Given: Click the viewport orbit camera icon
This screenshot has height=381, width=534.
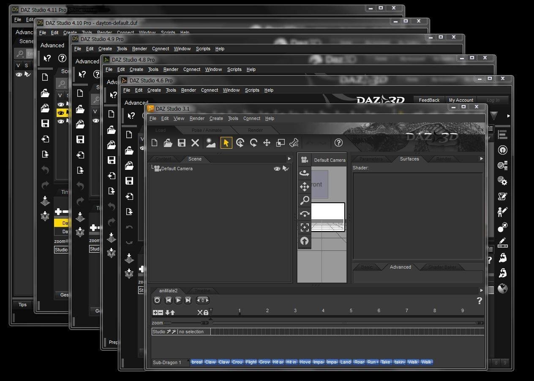Looking at the screenshot, I should pos(304,173).
